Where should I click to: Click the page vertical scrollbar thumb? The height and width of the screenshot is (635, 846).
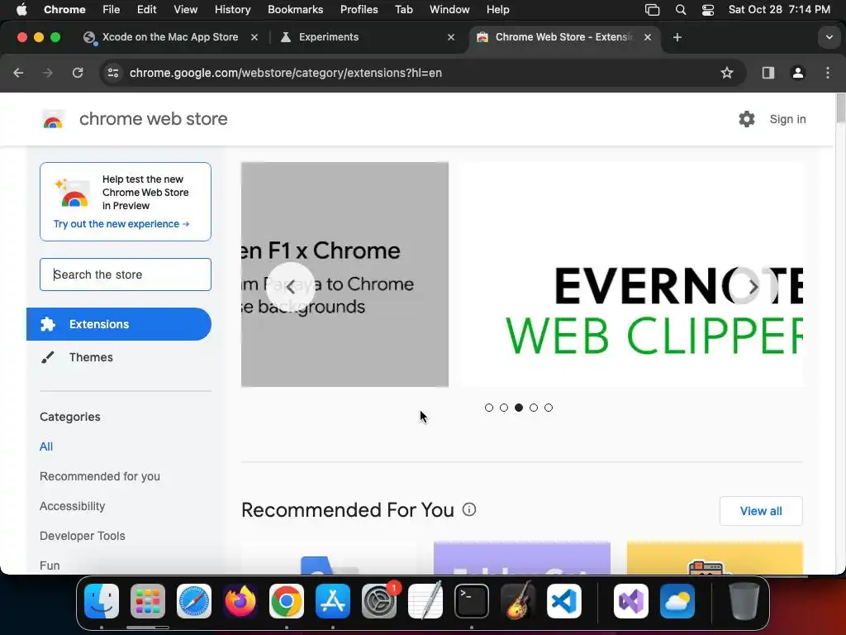[x=840, y=108]
